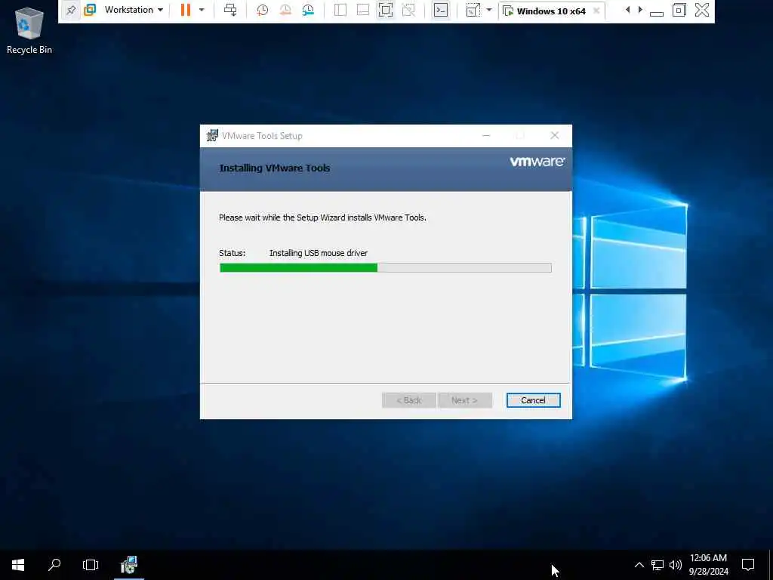This screenshot has height=580, width=773.
Task: Go to the previous VM tab
Action: [x=627, y=10]
